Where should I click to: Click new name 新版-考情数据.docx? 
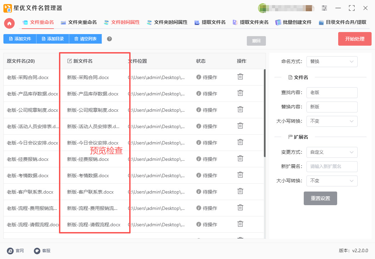[88, 176]
